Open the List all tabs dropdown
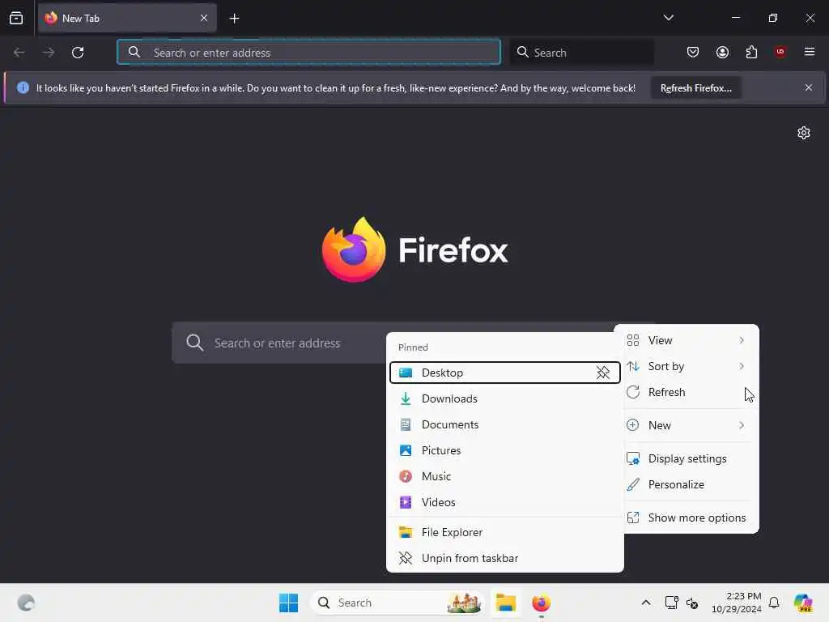This screenshot has width=829, height=622. click(x=668, y=18)
